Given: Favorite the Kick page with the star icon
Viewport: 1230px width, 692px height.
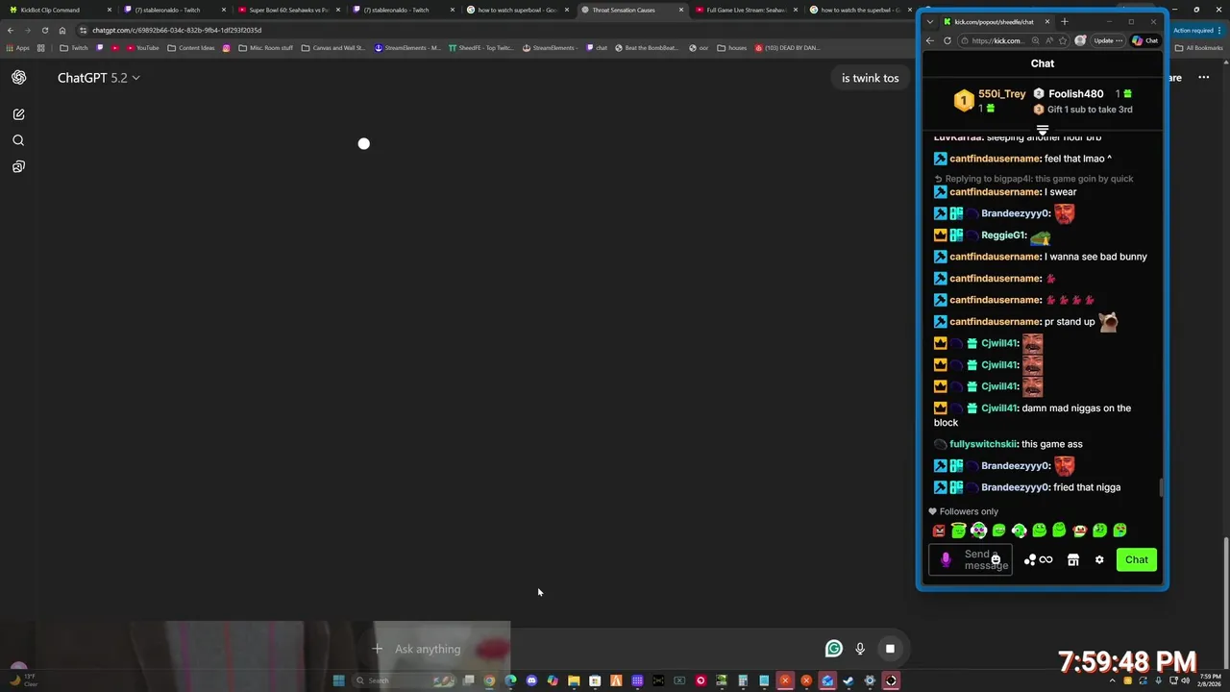Looking at the screenshot, I should pyautogui.click(x=1065, y=40).
